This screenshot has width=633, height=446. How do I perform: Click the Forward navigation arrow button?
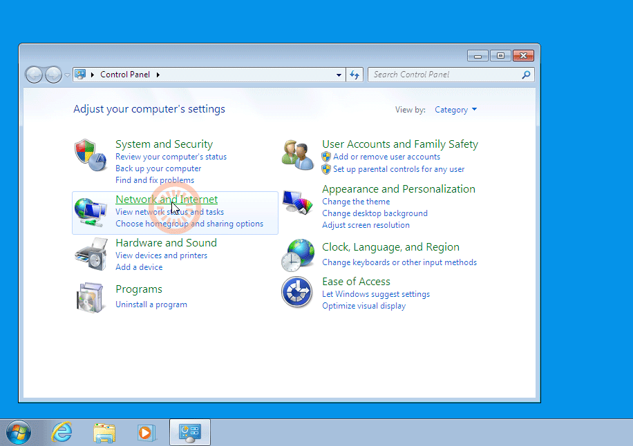coord(53,75)
